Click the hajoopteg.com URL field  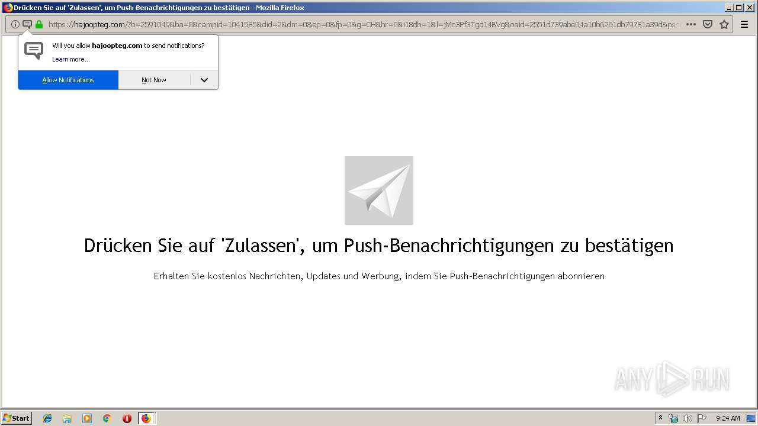coord(364,24)
